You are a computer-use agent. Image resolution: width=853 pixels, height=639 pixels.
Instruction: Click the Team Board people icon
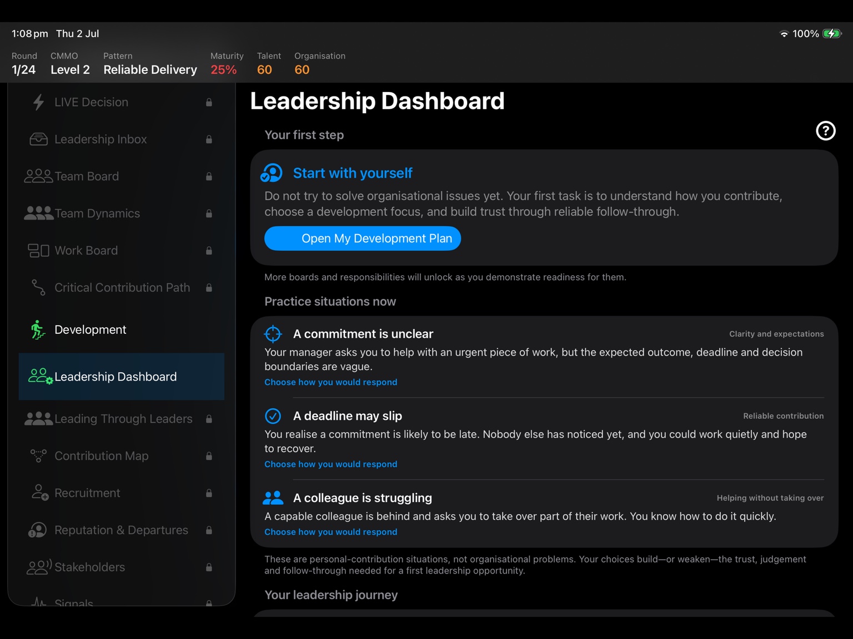(38, 176)
